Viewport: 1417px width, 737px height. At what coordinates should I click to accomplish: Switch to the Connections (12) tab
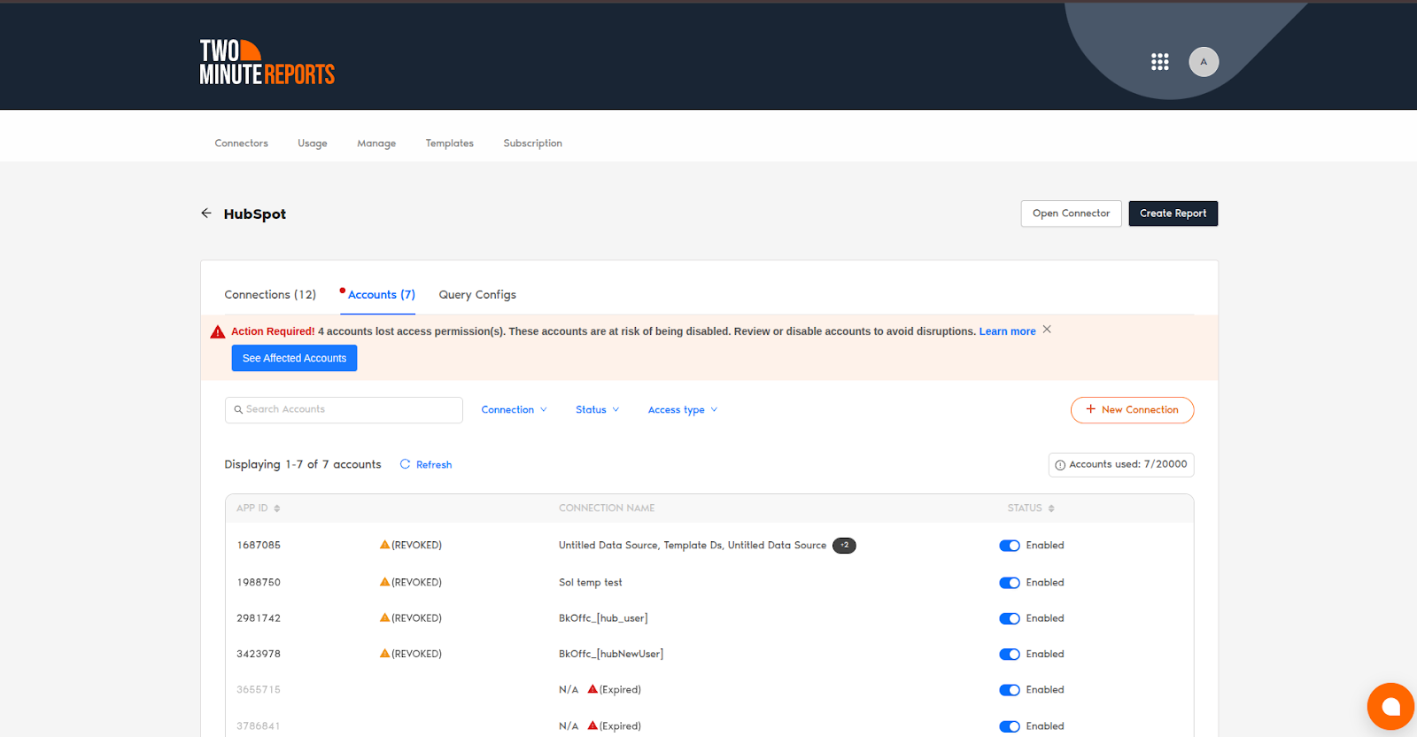[x=270, y=295]
